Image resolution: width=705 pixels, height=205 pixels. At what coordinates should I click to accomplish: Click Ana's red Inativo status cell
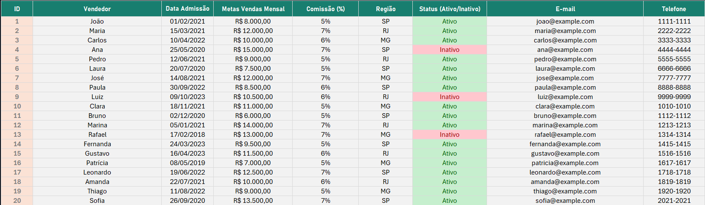(x=449, y=50)
